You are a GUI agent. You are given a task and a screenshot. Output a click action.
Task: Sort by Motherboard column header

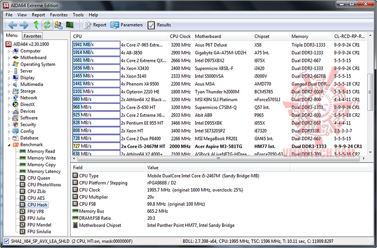[222, 36]
